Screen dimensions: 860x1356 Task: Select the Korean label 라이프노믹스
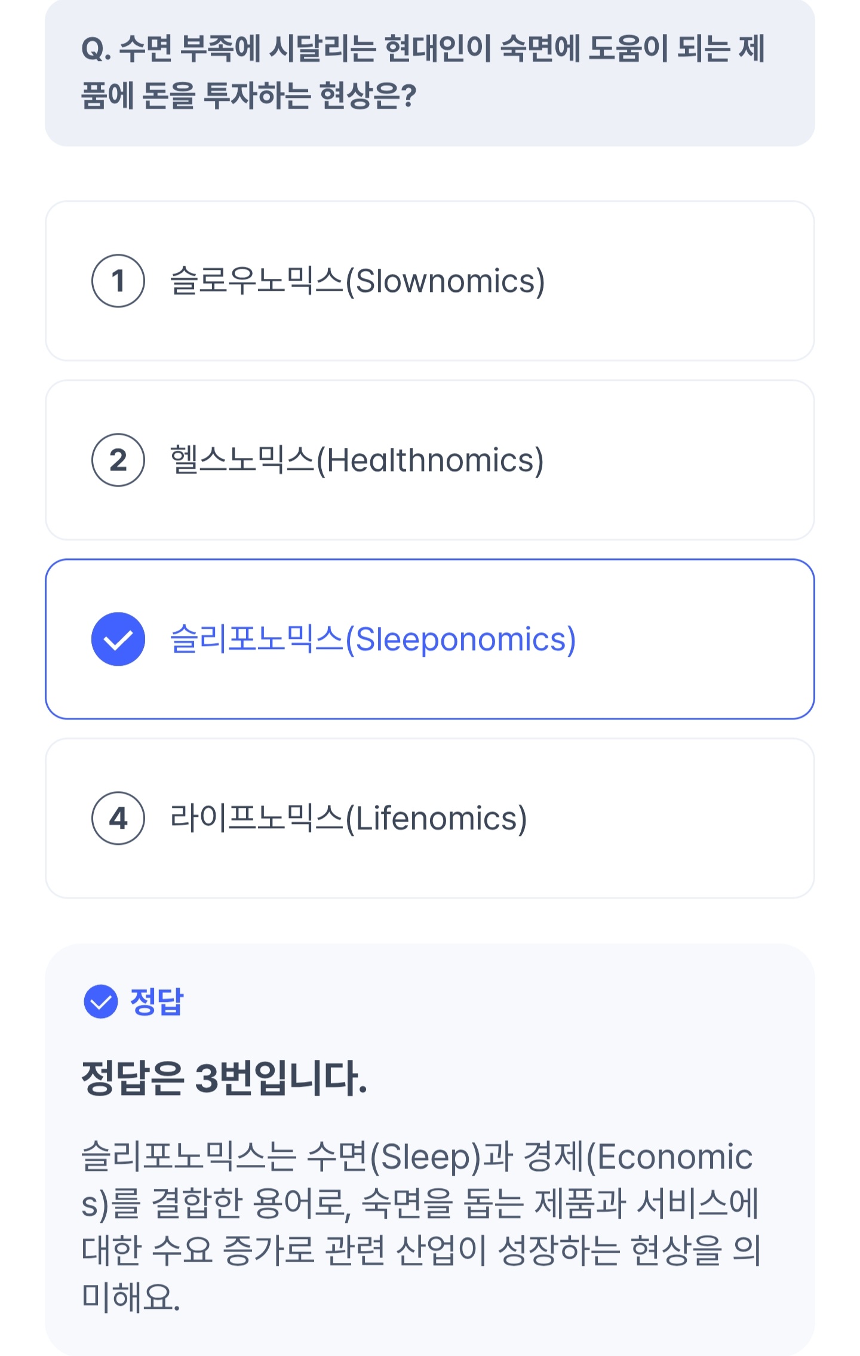pos(257,818)
